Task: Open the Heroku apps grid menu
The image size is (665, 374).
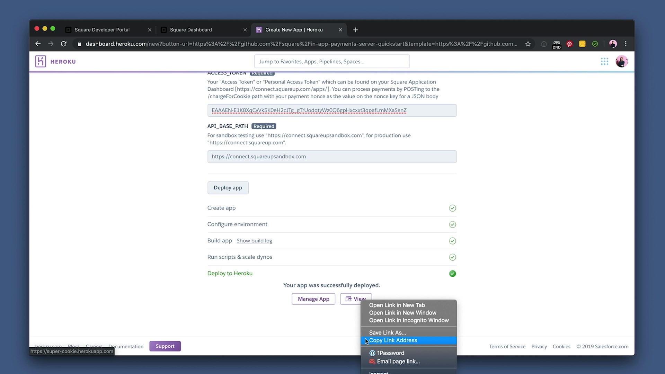Action: [604, 61]
